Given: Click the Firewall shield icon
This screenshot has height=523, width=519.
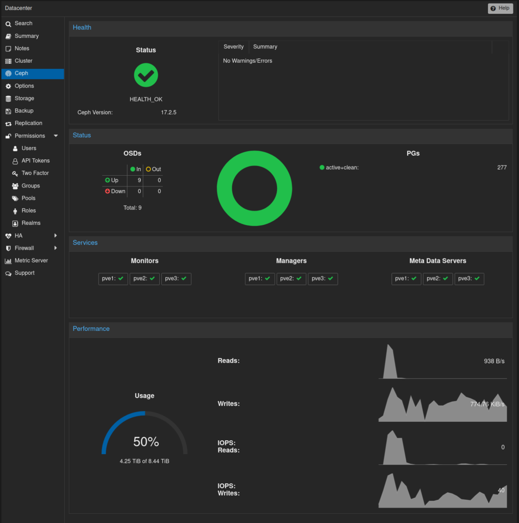Looking at the screenshot, I should tap(8, 248).
